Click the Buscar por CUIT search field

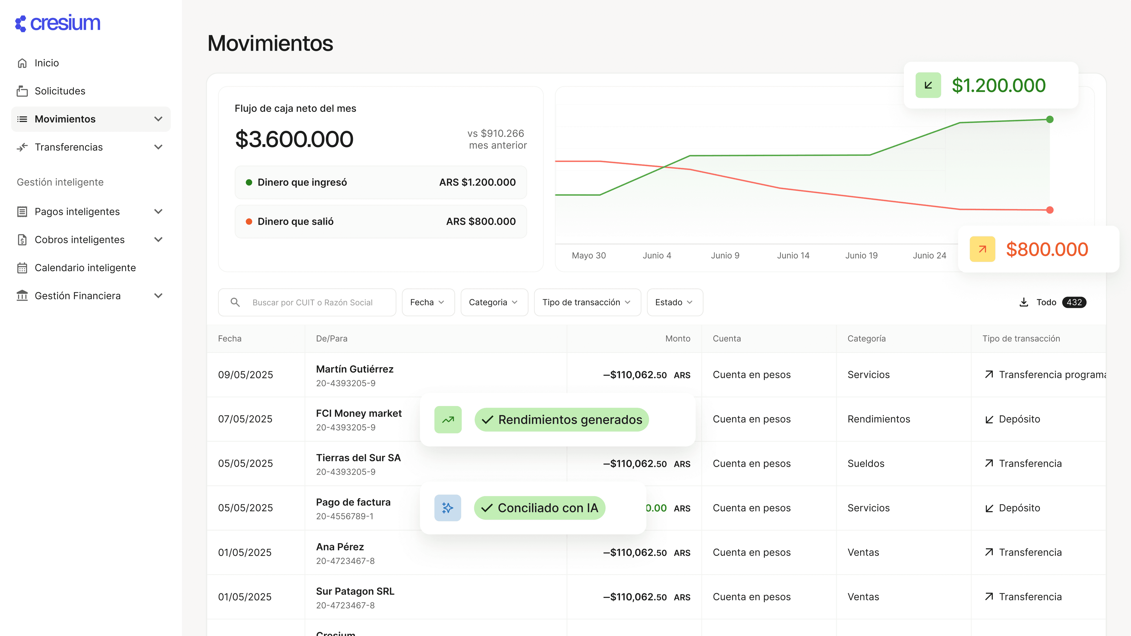click(320, 302)
